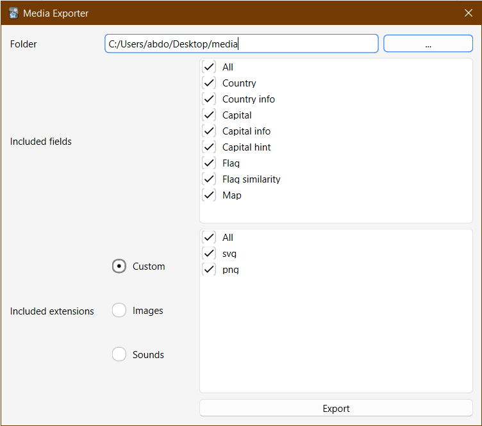Uncheck the Flag field checkbox
This screenshot has height=426, width=482.
point(209,163)
